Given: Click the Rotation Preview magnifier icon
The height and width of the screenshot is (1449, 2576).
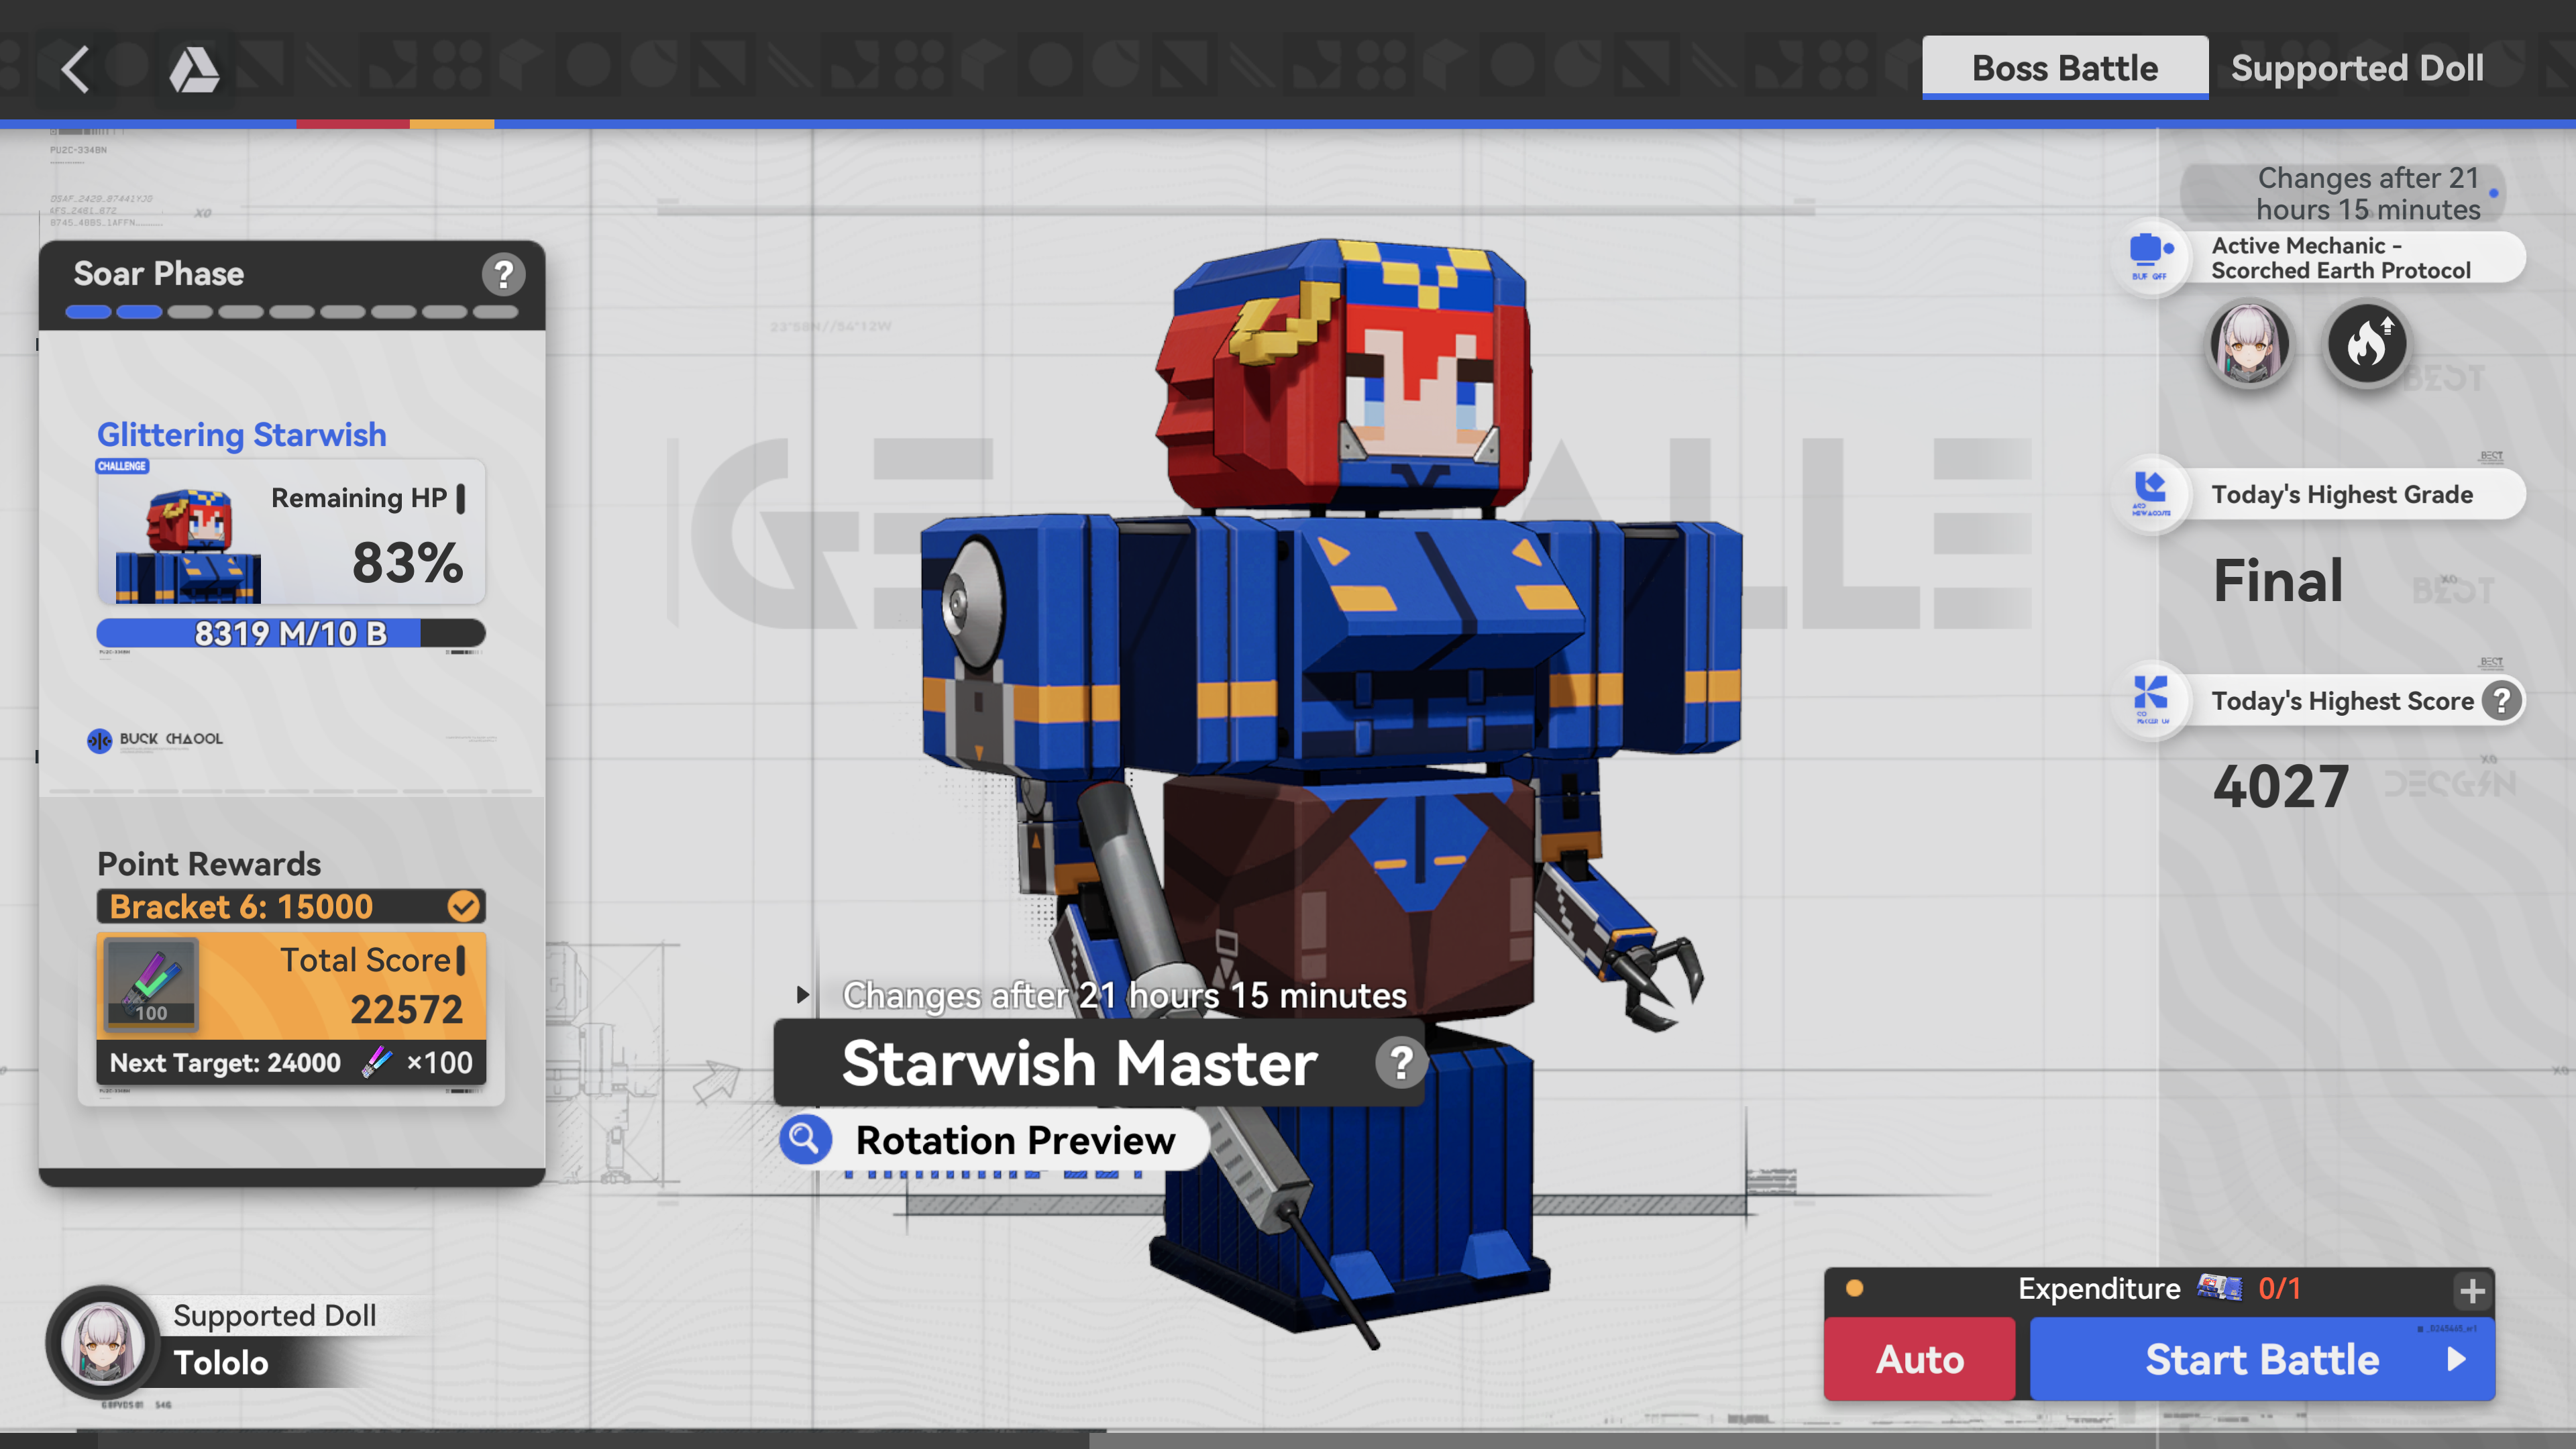Looking at the screenshot, I should point(804,1139).
